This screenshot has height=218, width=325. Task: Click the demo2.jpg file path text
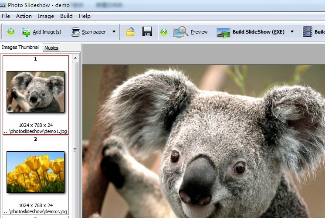35,211
